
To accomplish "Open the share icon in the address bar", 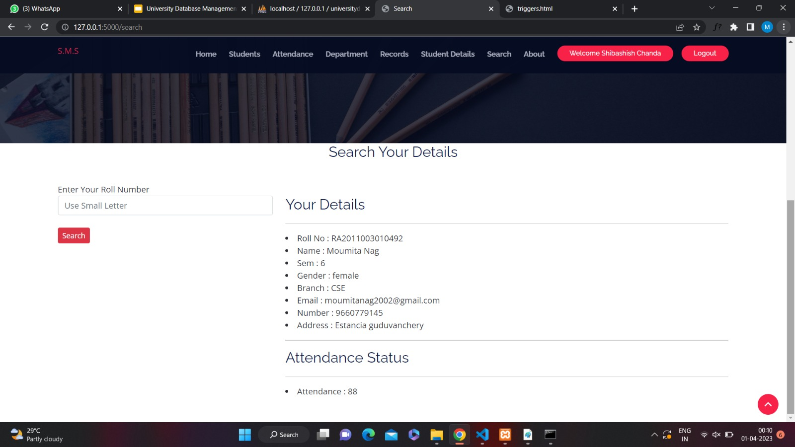I will (x=680, y=27).
